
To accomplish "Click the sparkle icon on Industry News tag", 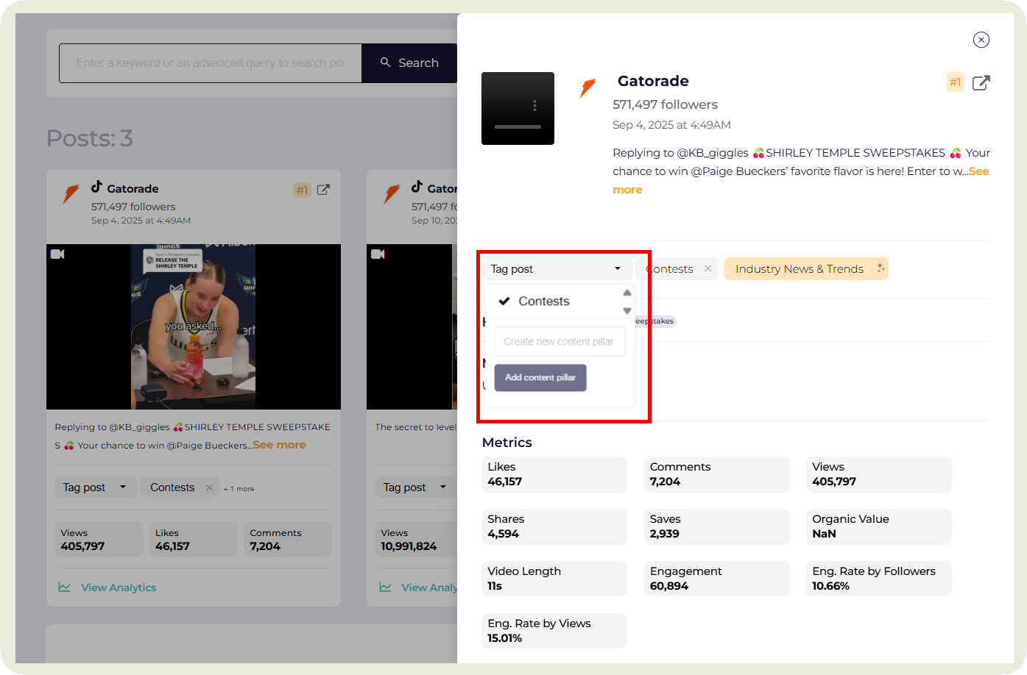I will coord(880,268).
